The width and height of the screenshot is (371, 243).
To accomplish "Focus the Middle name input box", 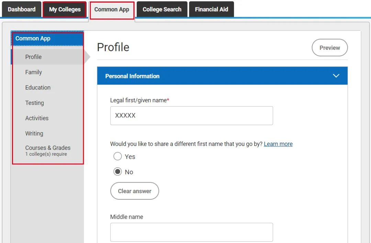I will pyautogui.click(x=191, y=232).
